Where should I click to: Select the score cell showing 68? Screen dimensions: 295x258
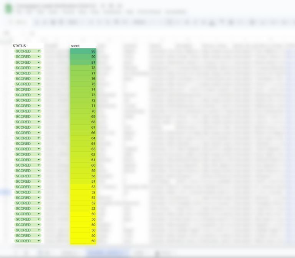[x=83, y=122]
